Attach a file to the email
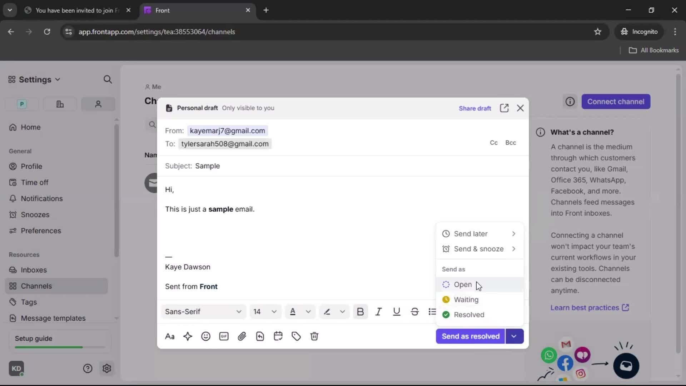 242,336
